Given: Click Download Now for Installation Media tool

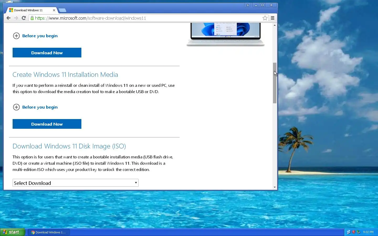Looking at the screenshot, I should point(47,124).
